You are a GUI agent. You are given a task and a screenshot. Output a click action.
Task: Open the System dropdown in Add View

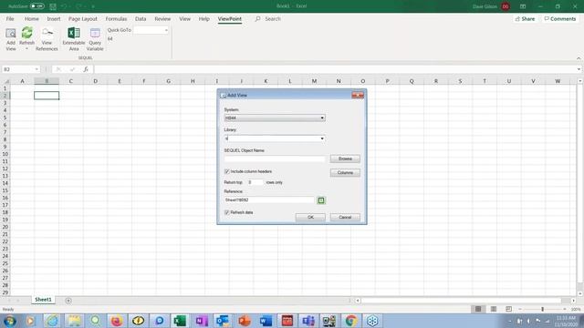322,118
